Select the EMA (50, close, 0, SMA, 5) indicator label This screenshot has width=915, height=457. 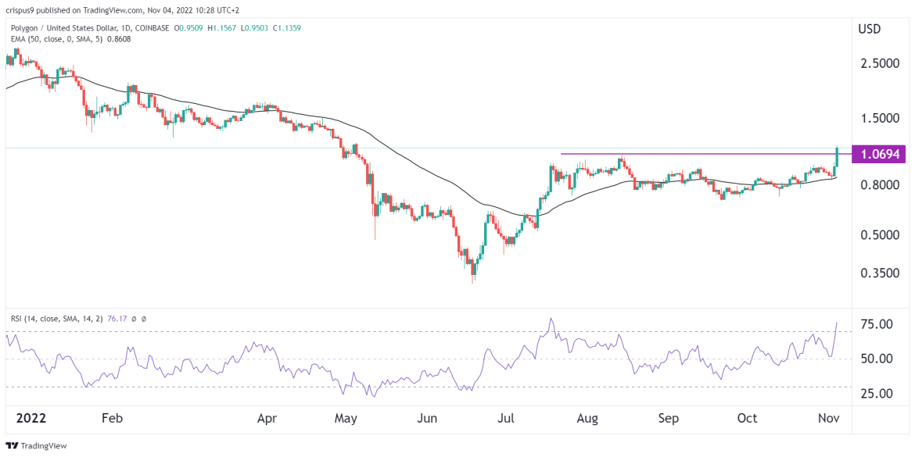pos(55,38)
